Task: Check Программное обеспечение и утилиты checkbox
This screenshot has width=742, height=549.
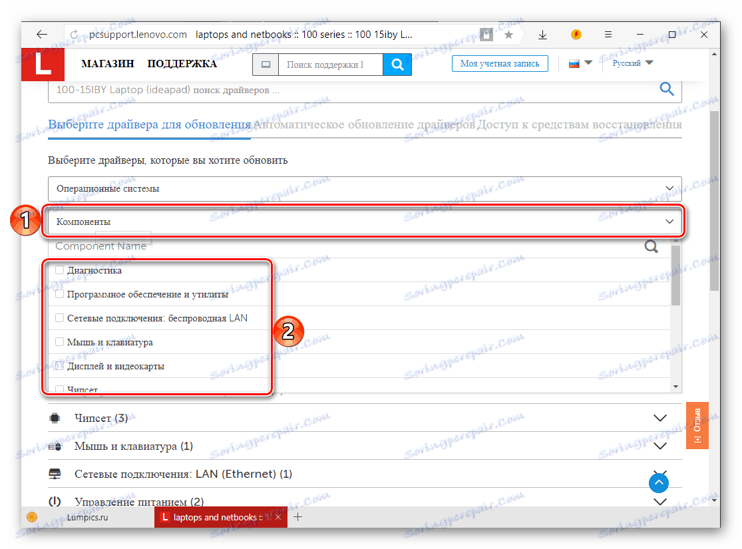Action: pyautogui.click(x=60, y=294)
